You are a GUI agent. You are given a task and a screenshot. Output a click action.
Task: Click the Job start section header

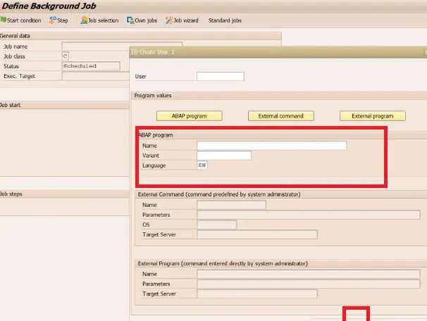pos(65,105)
